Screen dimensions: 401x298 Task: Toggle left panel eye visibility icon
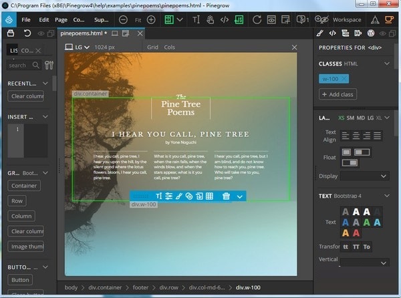coord(41,33)
